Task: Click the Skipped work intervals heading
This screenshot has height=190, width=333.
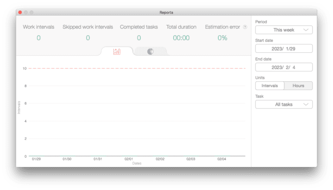Action: tap(88, 27)
